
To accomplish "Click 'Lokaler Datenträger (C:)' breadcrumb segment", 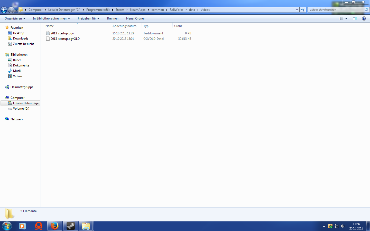I will coord(64,10).
